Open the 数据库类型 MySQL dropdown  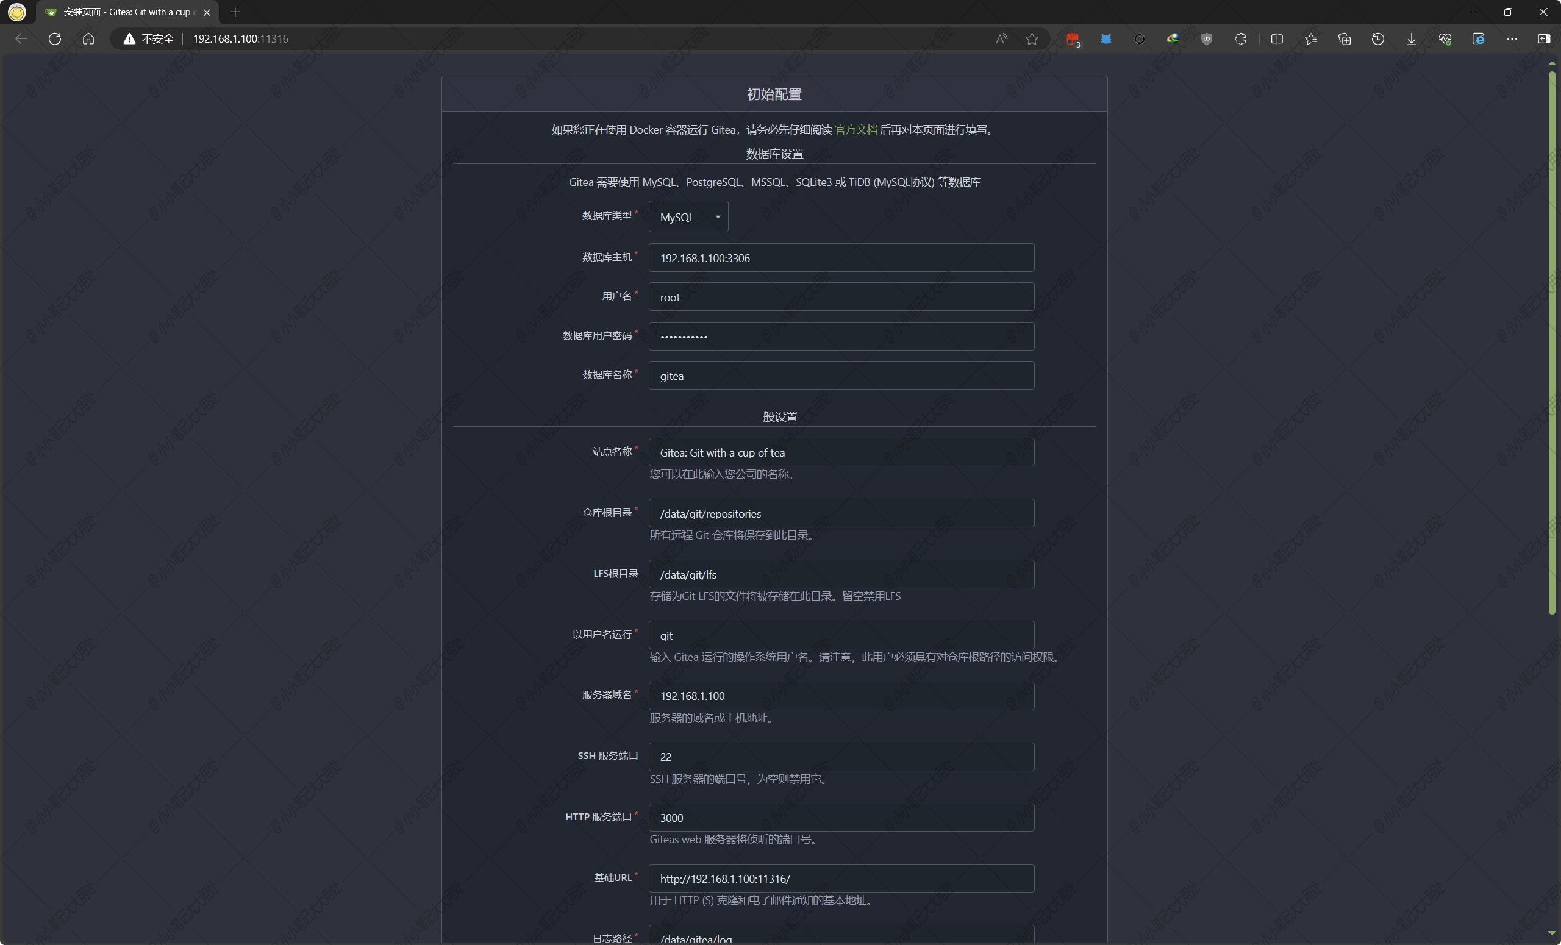(688, 216)
